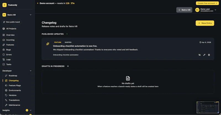The height and width of the screenshot is (115, 221).
Task: Collapse the Insights section chevron
Action: coord(31,110)
